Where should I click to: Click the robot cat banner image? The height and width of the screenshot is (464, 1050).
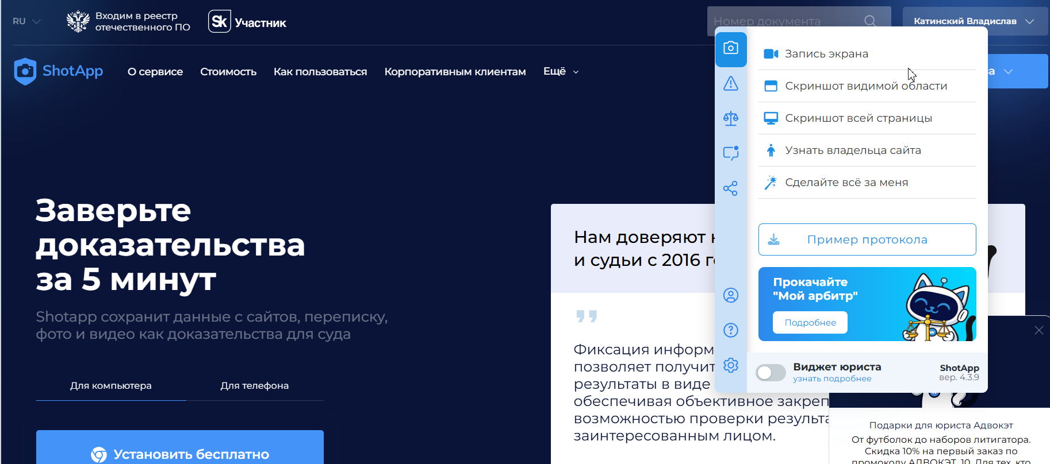point(938,307)
